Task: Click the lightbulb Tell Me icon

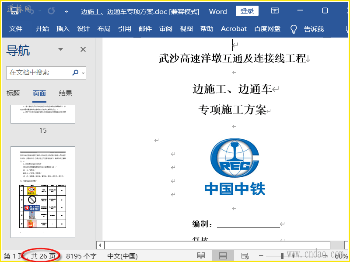Action: tap(294, 29)
